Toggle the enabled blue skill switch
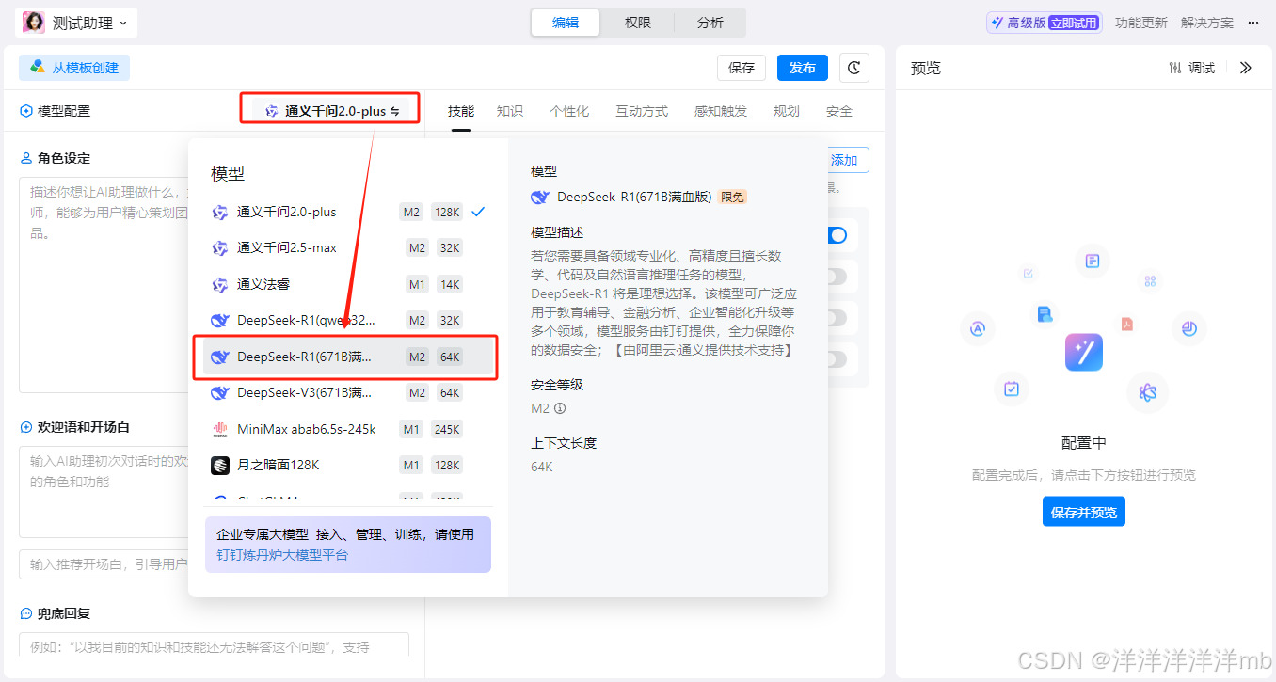The image size is (1276, 682). click(x=836, y=235)
